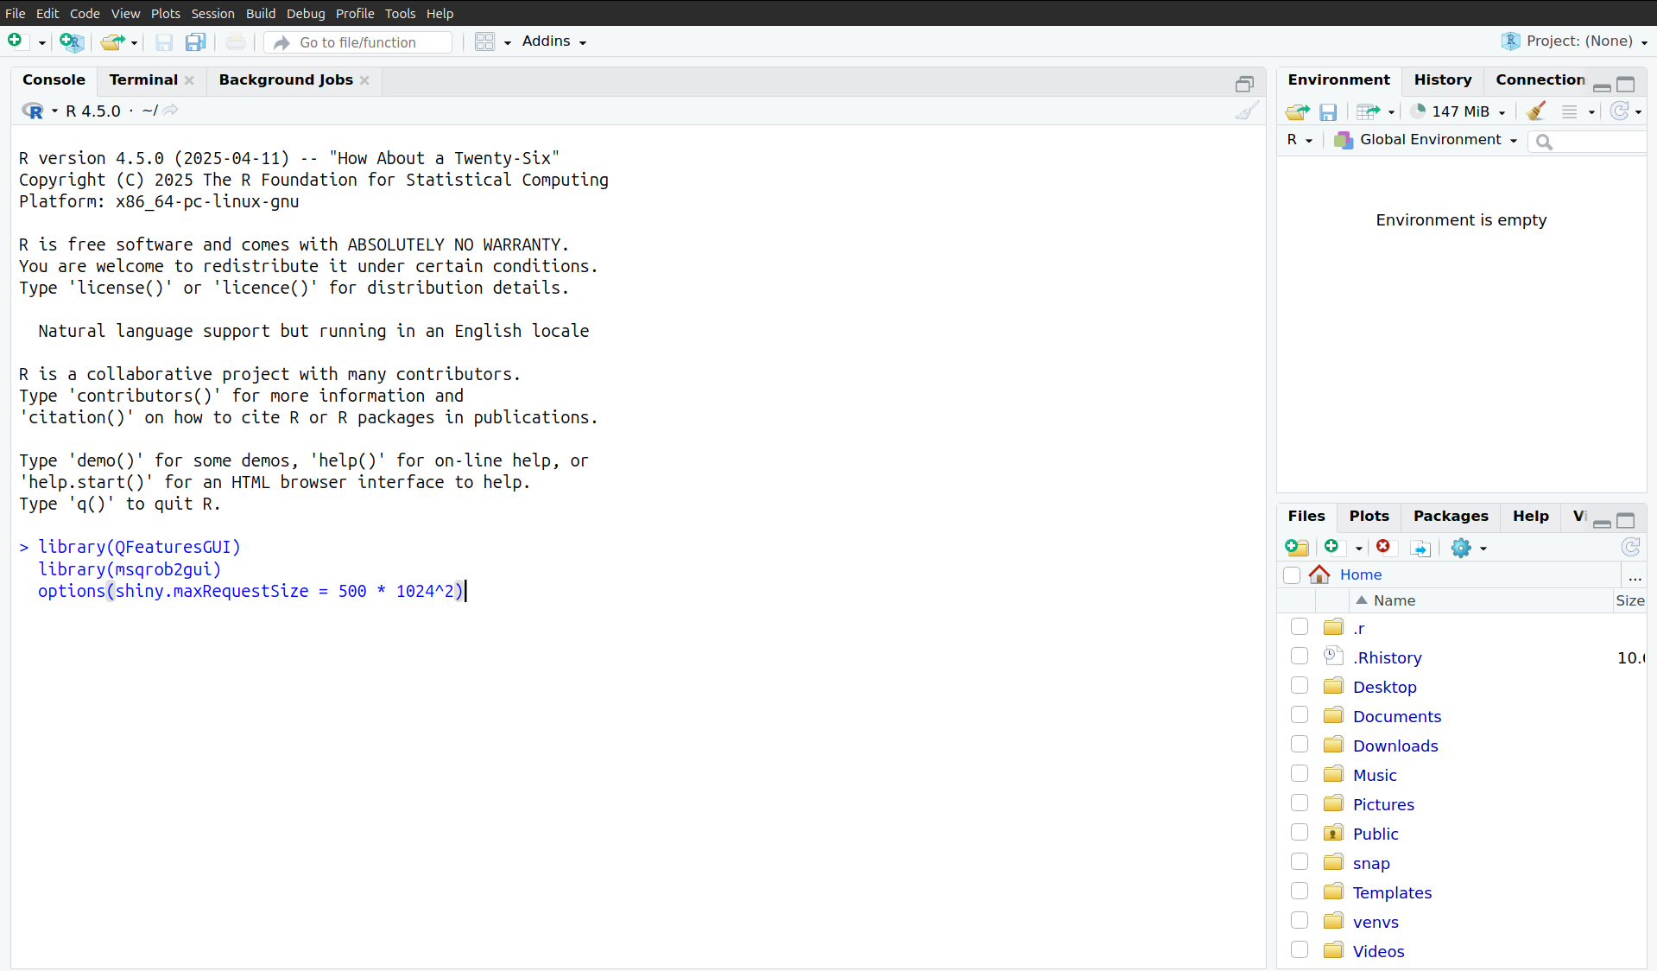The image size is (1657, 971).
Task: Open the Session menu
Action: coord(212,13)
